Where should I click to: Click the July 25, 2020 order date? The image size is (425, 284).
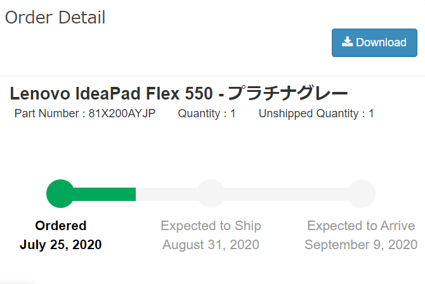click(x=61, y=245)
